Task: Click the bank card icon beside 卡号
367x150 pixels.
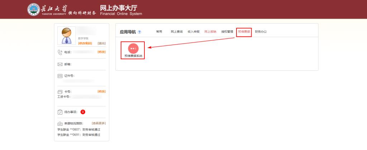Action: tap(60, 92)
